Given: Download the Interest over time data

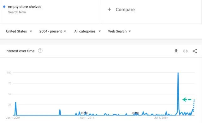Looking at the screenshot, I should point(176,51).
